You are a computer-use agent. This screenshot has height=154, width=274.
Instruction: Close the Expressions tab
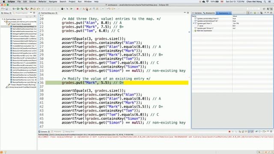point(230,13)
